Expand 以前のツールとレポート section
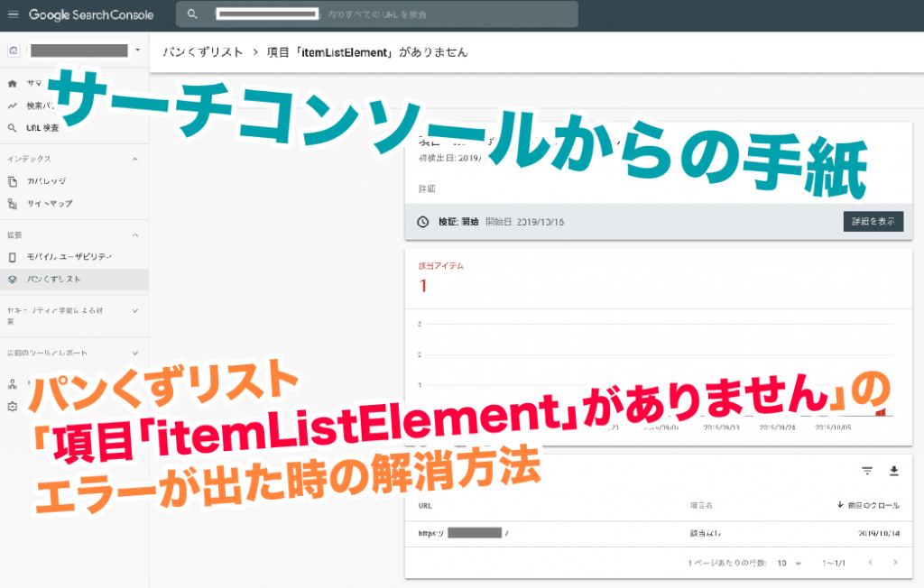 pyautogui.click(x=135, y=353)
